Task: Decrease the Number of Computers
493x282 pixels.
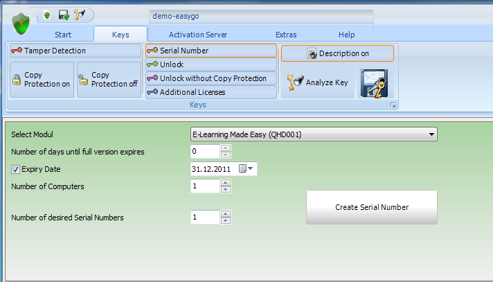Action: (x=226, y=189)
